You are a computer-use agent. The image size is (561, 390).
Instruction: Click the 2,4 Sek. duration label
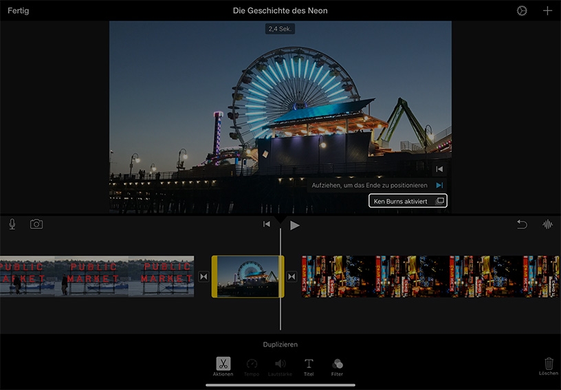tap(280, 29)
